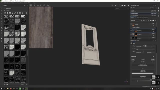Hide the Sharpen layer
This screenshot has width=160, height=90.
pyautogui.click(x=131, y=24)
